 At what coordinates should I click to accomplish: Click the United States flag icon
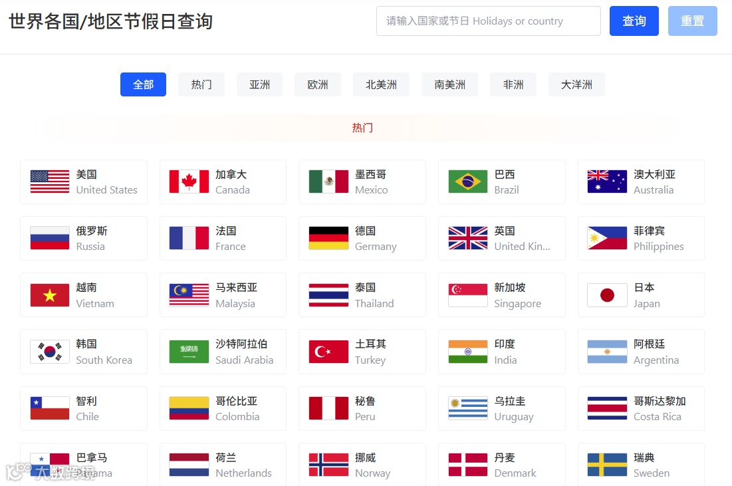pos(49,182)
